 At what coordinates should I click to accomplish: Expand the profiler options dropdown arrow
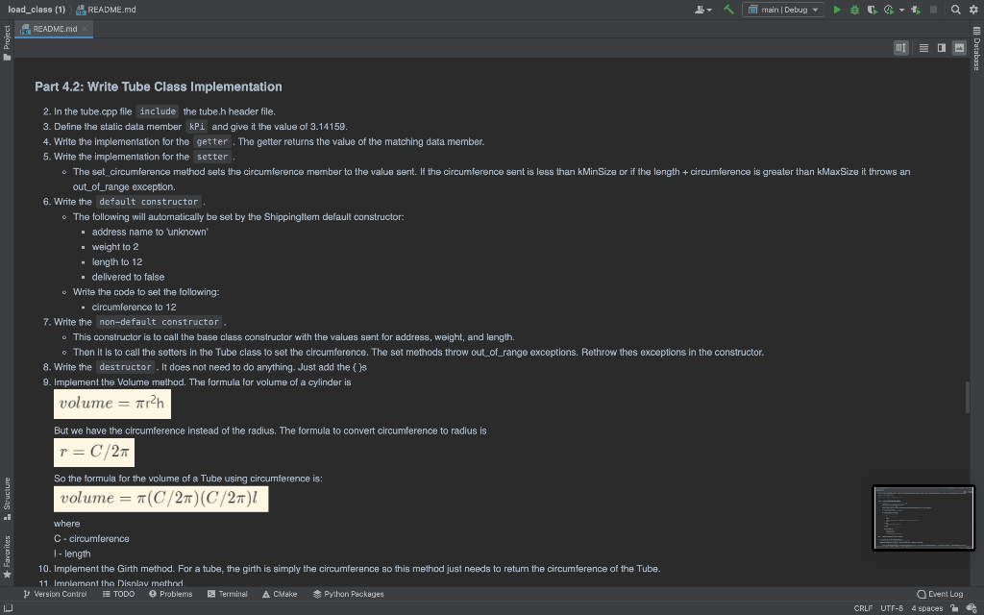click(901, 10)
